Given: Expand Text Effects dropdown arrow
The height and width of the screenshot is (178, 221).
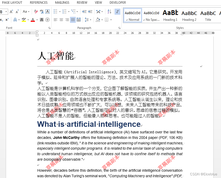Looking at the screenshot, I should [19, 20].
